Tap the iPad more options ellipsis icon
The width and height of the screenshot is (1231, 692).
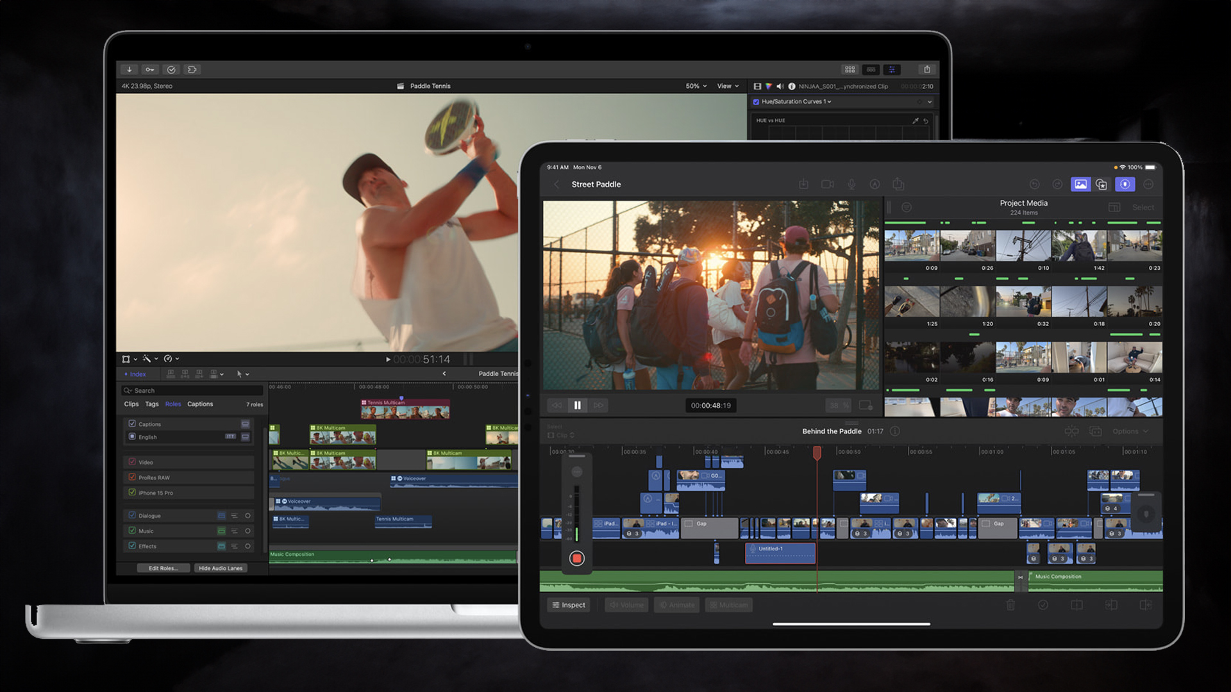click(1148, 184)
